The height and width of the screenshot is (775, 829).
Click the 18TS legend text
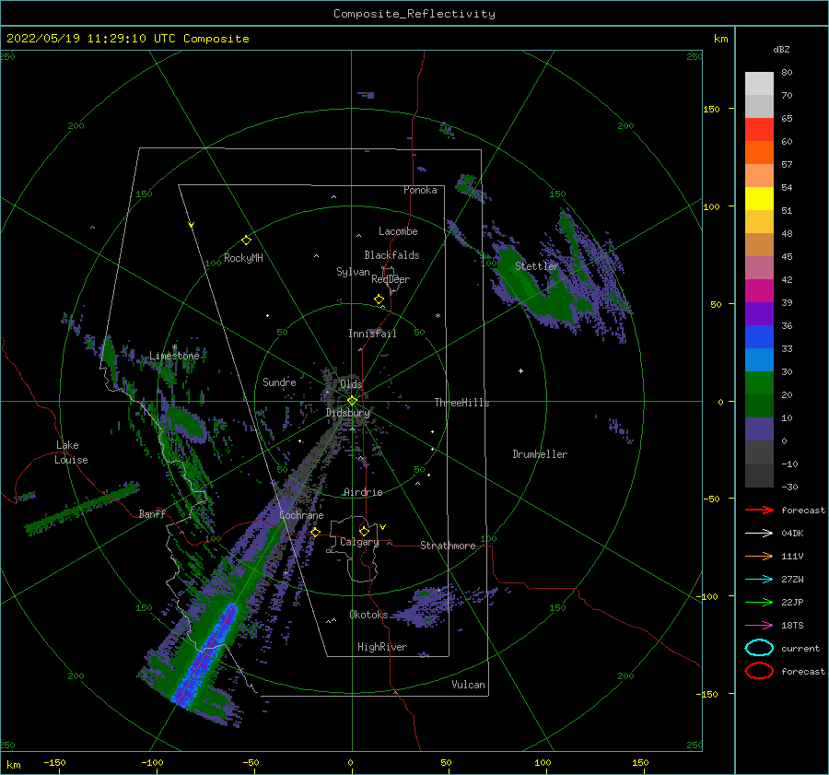[792, 626]
